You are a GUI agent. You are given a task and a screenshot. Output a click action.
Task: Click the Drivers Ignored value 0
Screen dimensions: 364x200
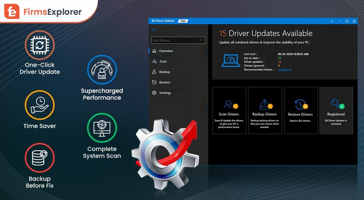[279, 66]
